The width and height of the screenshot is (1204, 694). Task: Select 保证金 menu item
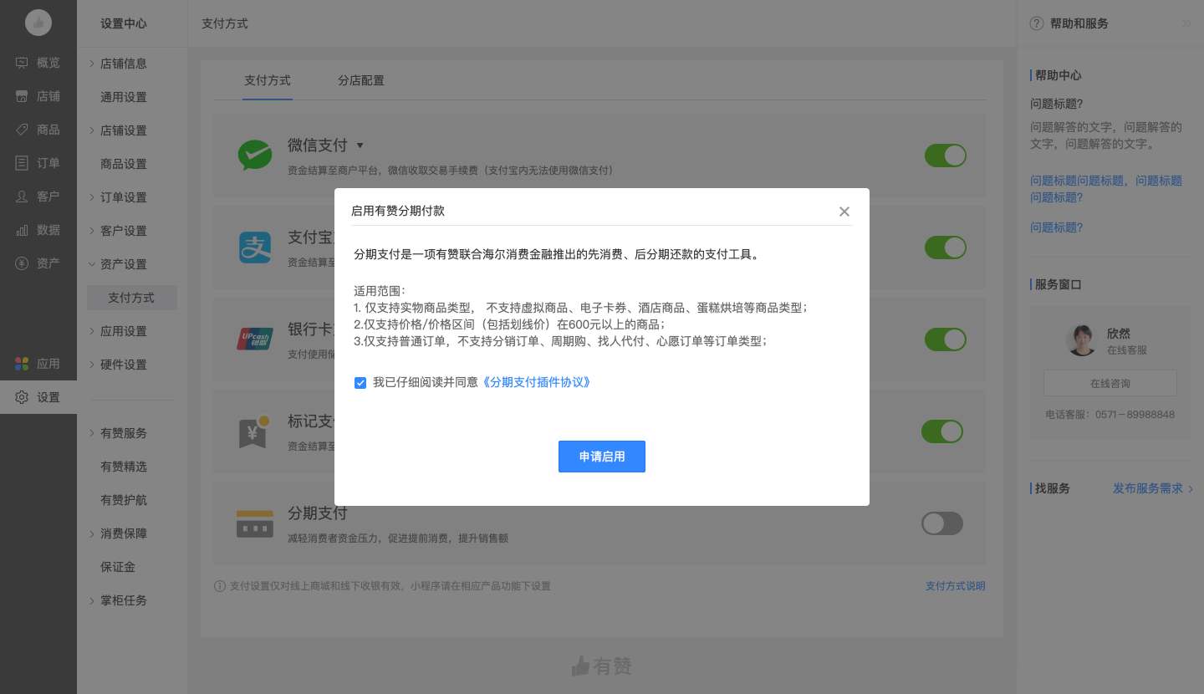click(x=118, y=567)
